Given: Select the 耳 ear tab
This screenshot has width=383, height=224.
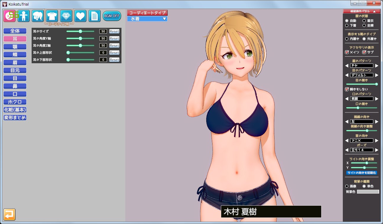Looking at the screenshot, I should point(15,39).
